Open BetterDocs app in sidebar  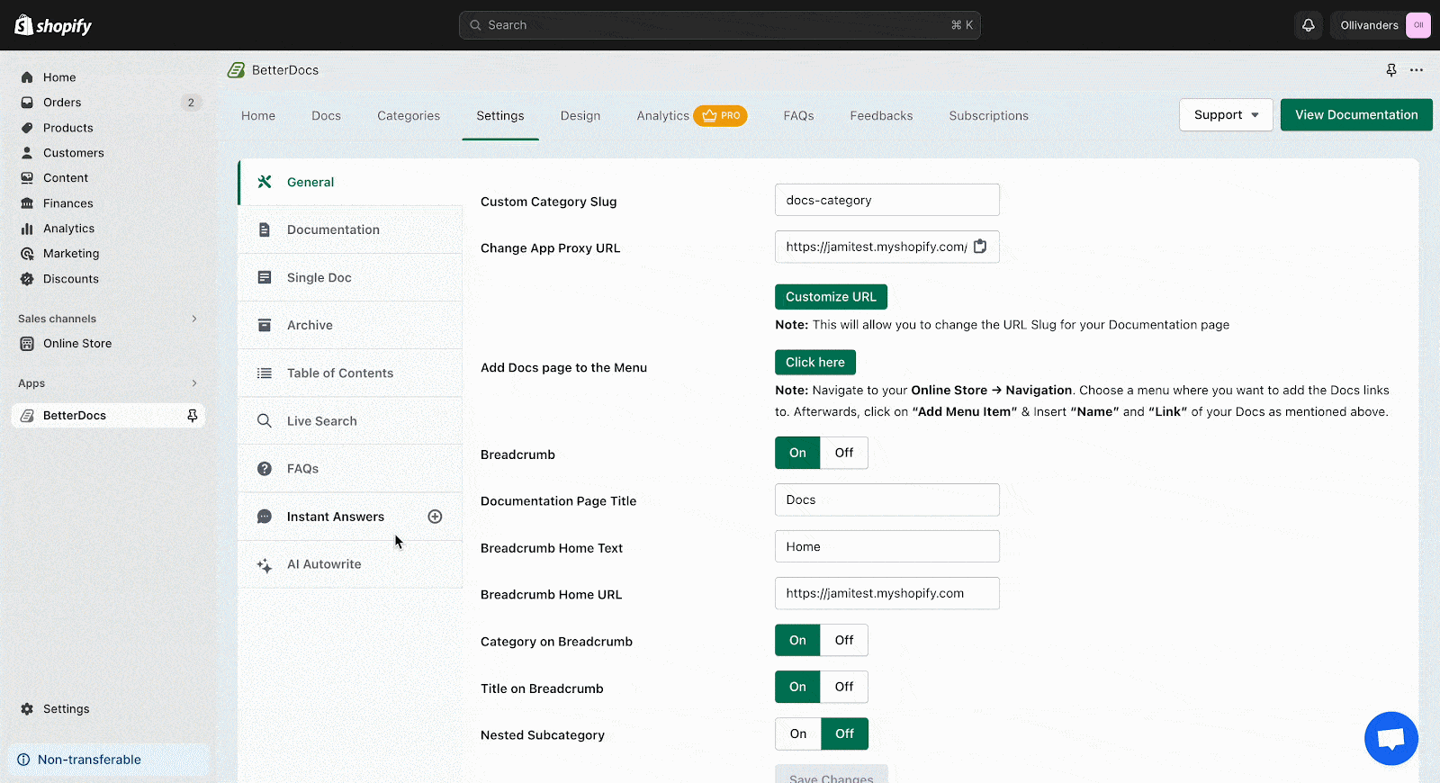(108, 416)
